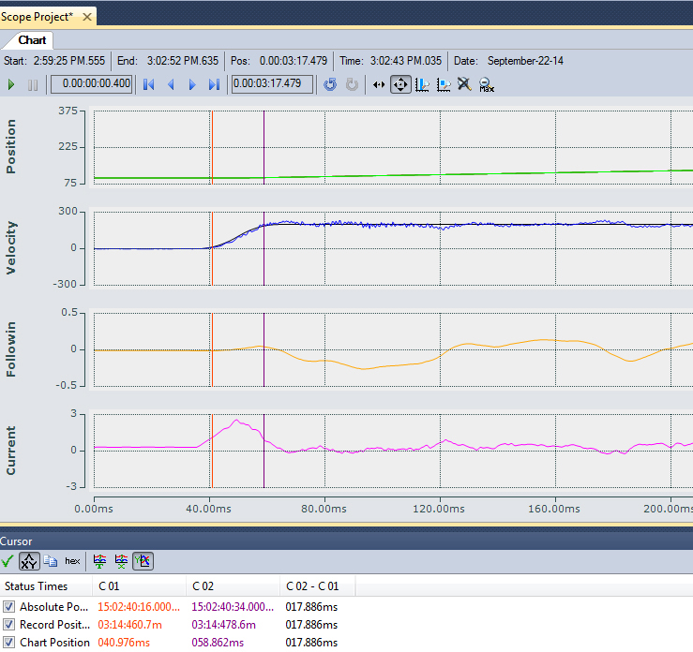The image size is (693, 652).
Task: Add a time cursor with T icon
Action: [x=100, y=561]
